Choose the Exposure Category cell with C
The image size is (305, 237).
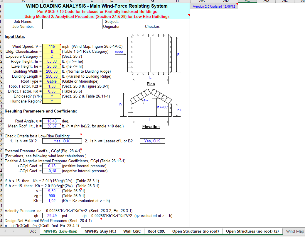[52, 56]
